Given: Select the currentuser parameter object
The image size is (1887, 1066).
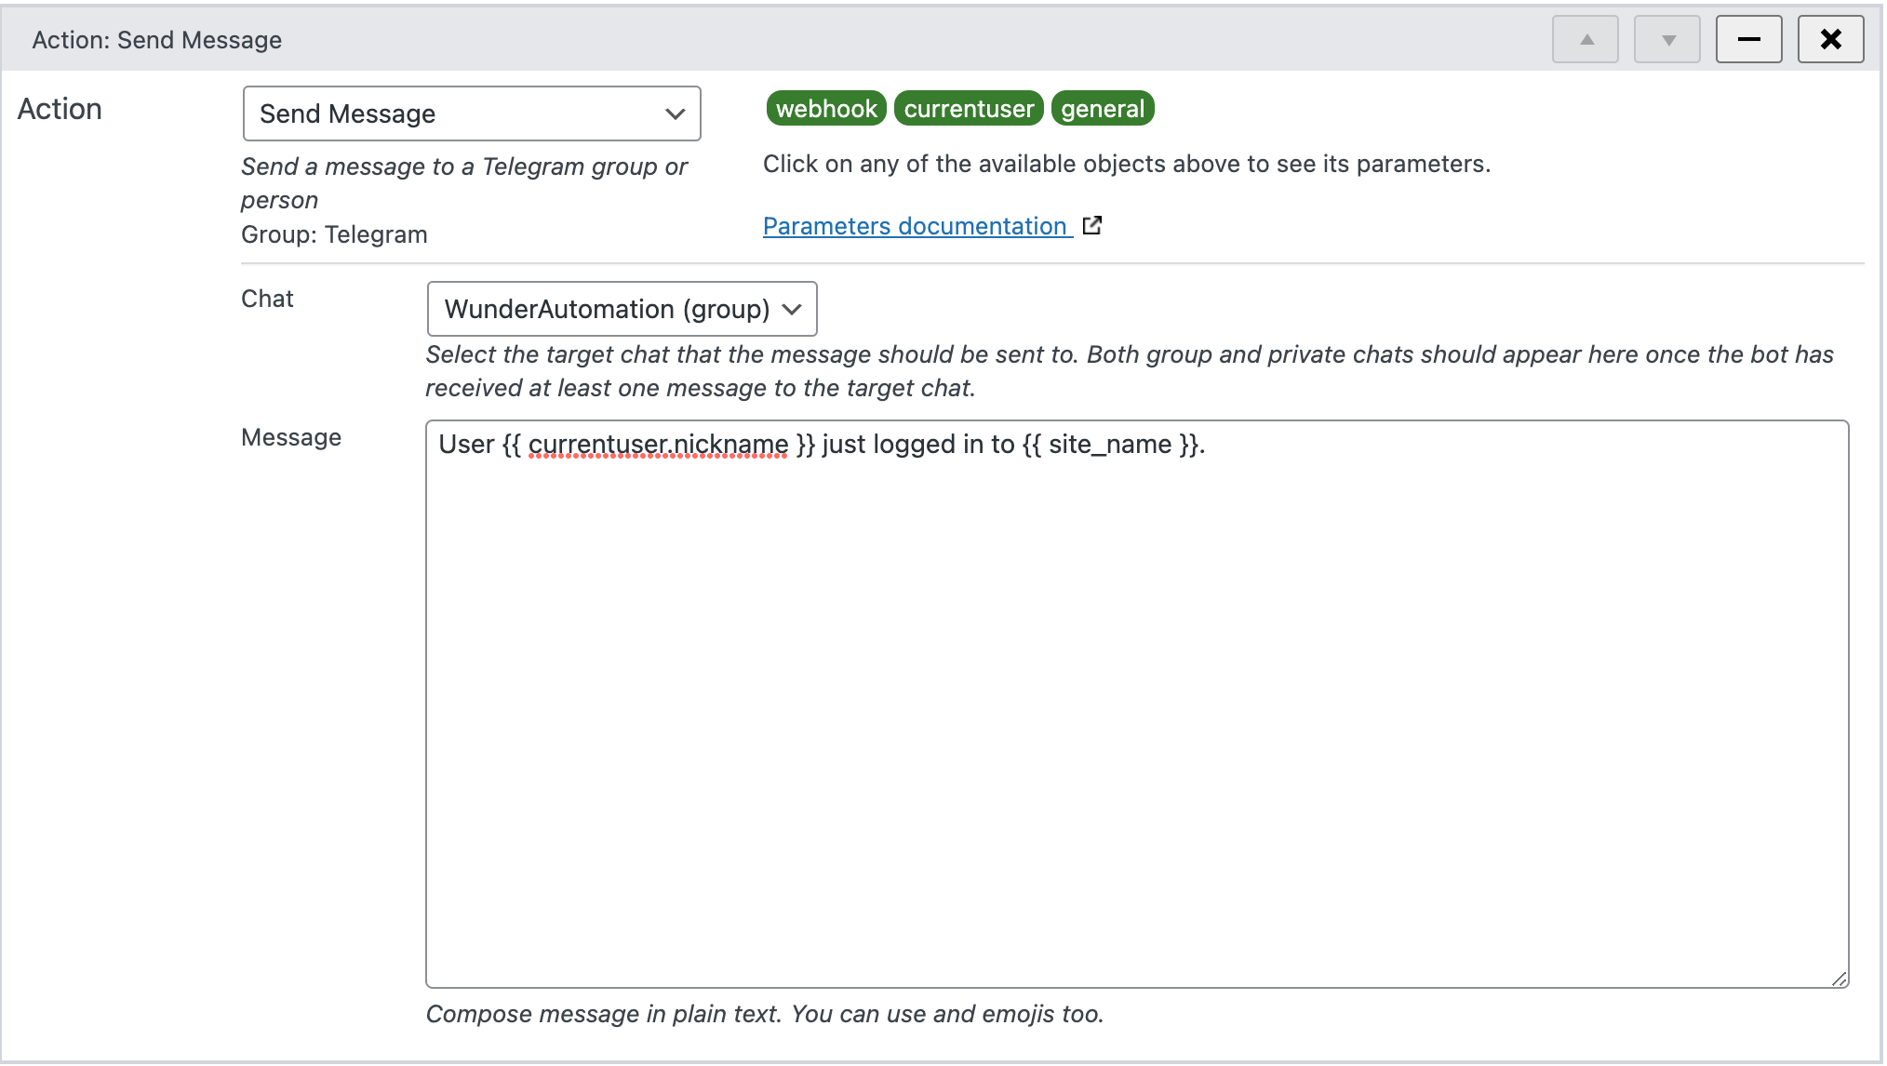Looking at the screenshot, I should [x=969, y=108].
